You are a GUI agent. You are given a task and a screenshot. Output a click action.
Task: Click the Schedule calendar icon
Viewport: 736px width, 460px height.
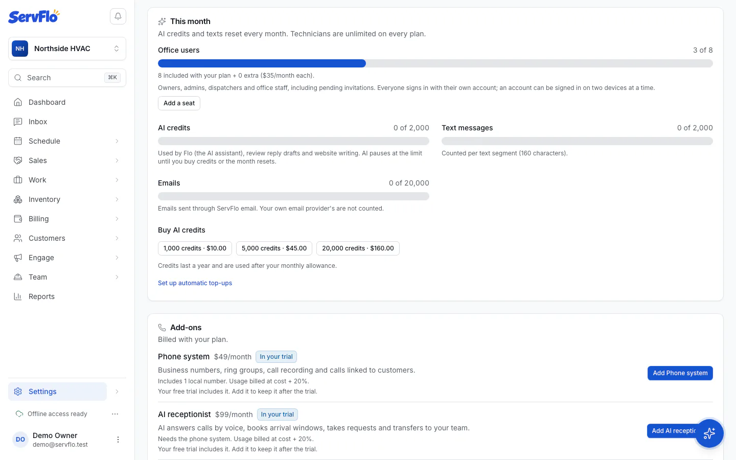(18, 141)
